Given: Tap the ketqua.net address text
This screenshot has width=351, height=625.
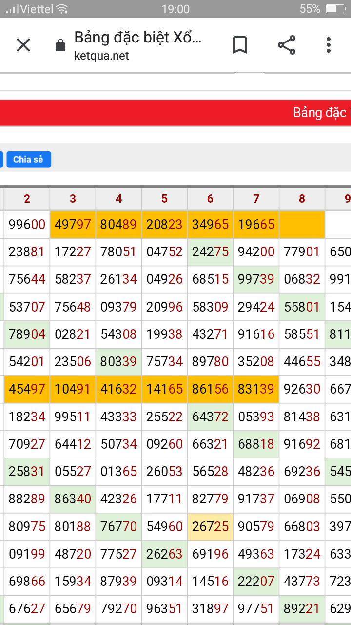Looking at the screenshot, I should point(101,56).
